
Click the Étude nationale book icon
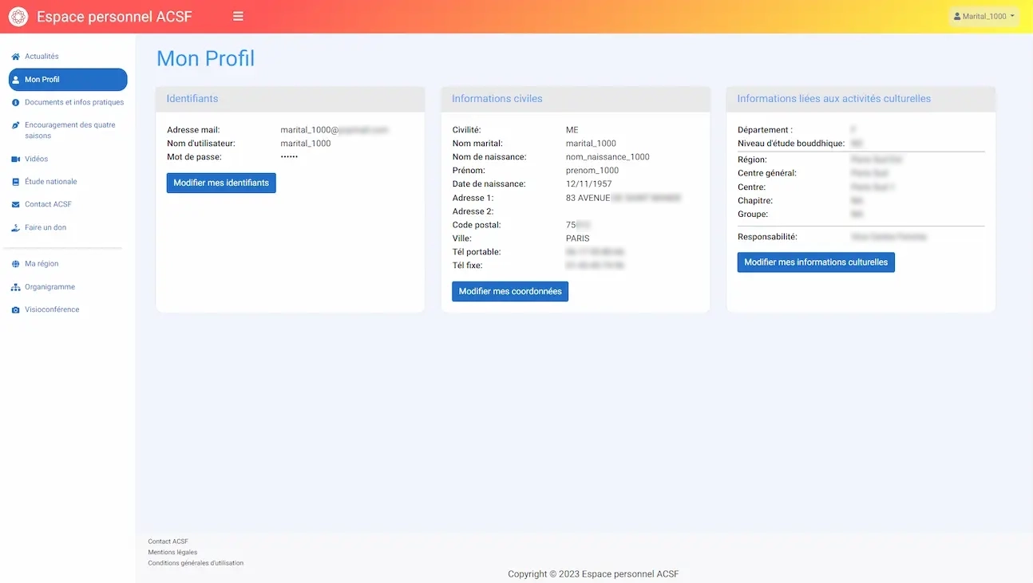(x=15, y=182)
